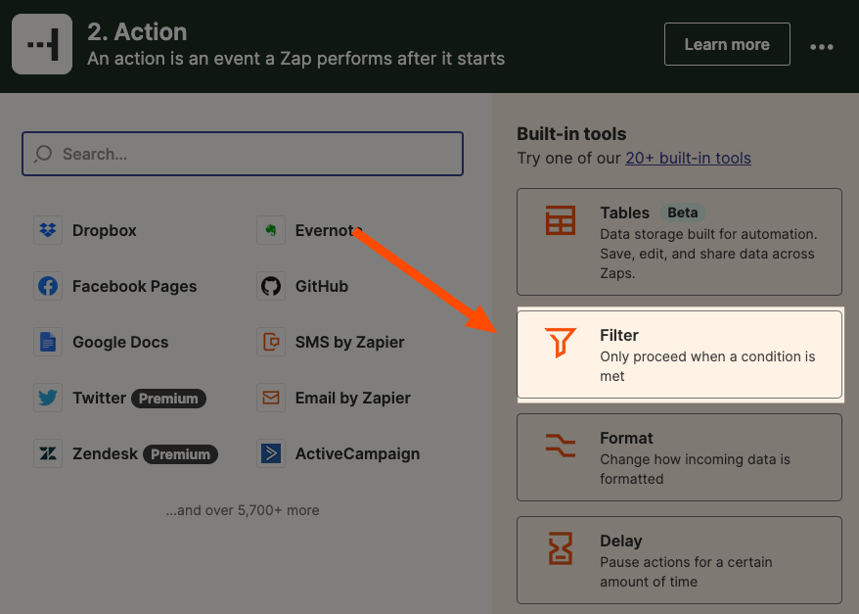Choose Facebook Pages label
This screenshot has width=859, height=614.
point(134,286)
